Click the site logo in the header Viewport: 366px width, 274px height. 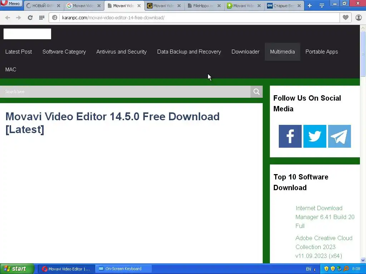pyautogui.click(x=27, y=34)
